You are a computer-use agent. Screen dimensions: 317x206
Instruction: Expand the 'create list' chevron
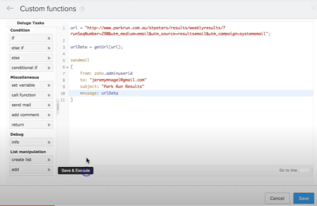coord(49,160)
